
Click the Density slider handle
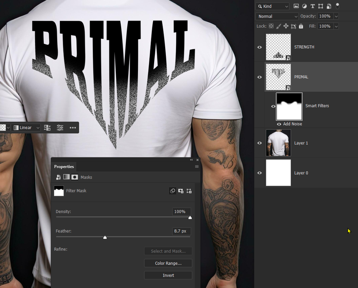click(190, 218)
